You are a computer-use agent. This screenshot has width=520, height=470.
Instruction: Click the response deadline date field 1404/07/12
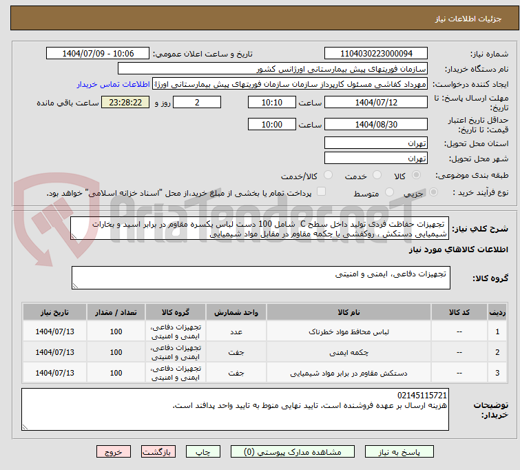point(376,102)
